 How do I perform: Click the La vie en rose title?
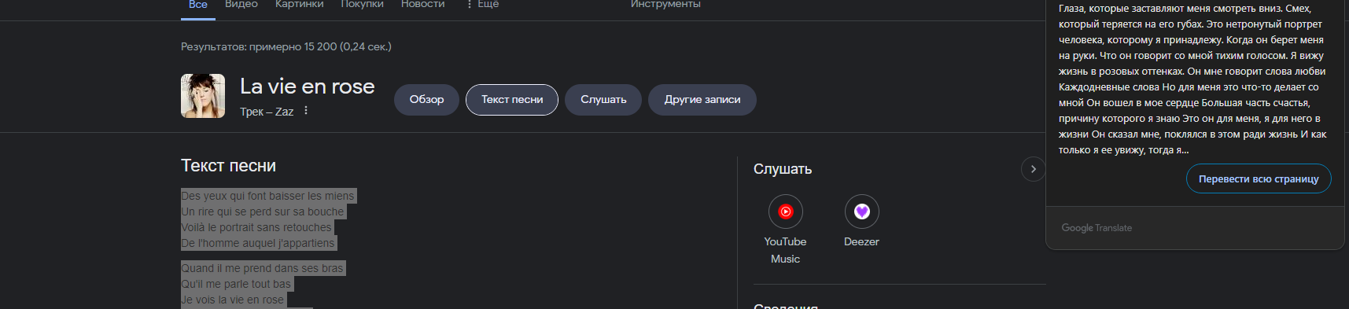307,86
